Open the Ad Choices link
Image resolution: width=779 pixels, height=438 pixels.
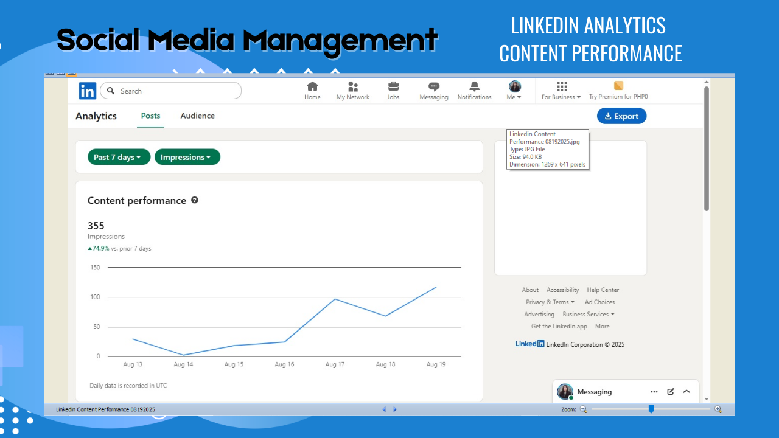click(x=600, y=302)
